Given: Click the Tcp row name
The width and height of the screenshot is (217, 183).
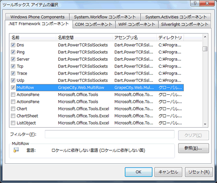Looking at the screenshot, I should (20, 66).
